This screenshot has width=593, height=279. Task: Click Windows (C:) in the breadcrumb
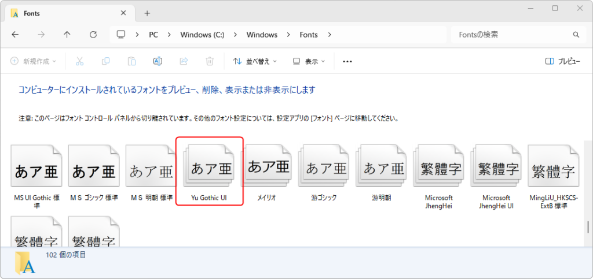(x=202, y=35)
